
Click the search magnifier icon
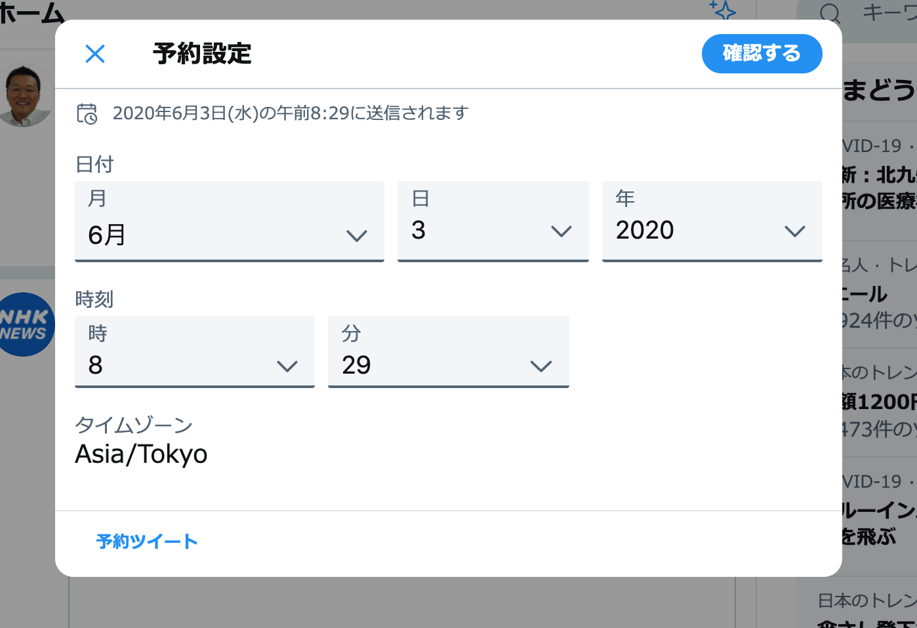click(x=830, y=12)
